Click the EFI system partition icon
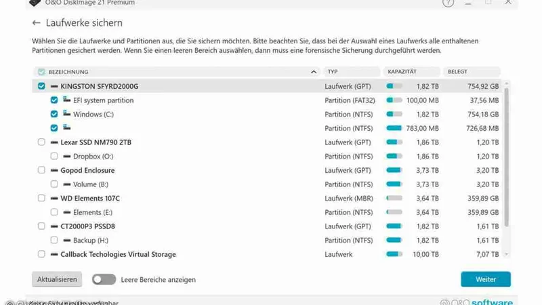Image resolution: width=542 pixels, height=305 pixels. [66, 100]
